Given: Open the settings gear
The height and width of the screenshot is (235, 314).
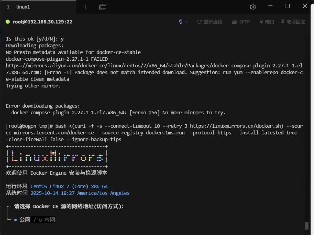Looking at the screenshot, I should pyautogui.click(x=253, y=7).
